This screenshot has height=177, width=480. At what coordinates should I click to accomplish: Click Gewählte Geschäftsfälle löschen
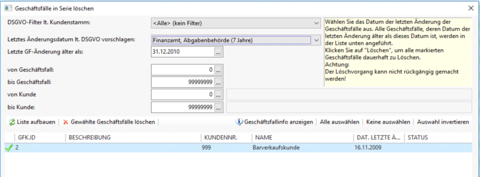click(109, 122)
